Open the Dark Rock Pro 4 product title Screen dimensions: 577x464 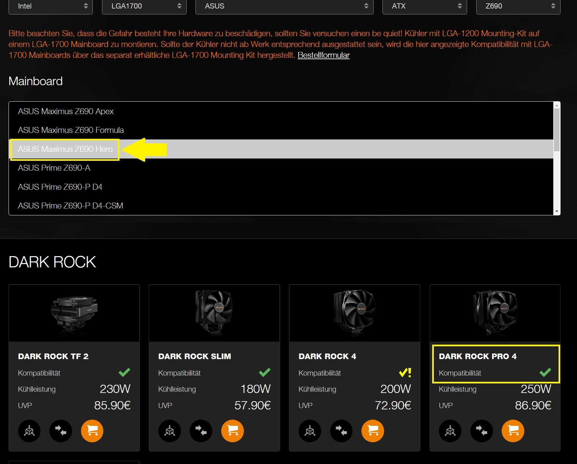478,356
